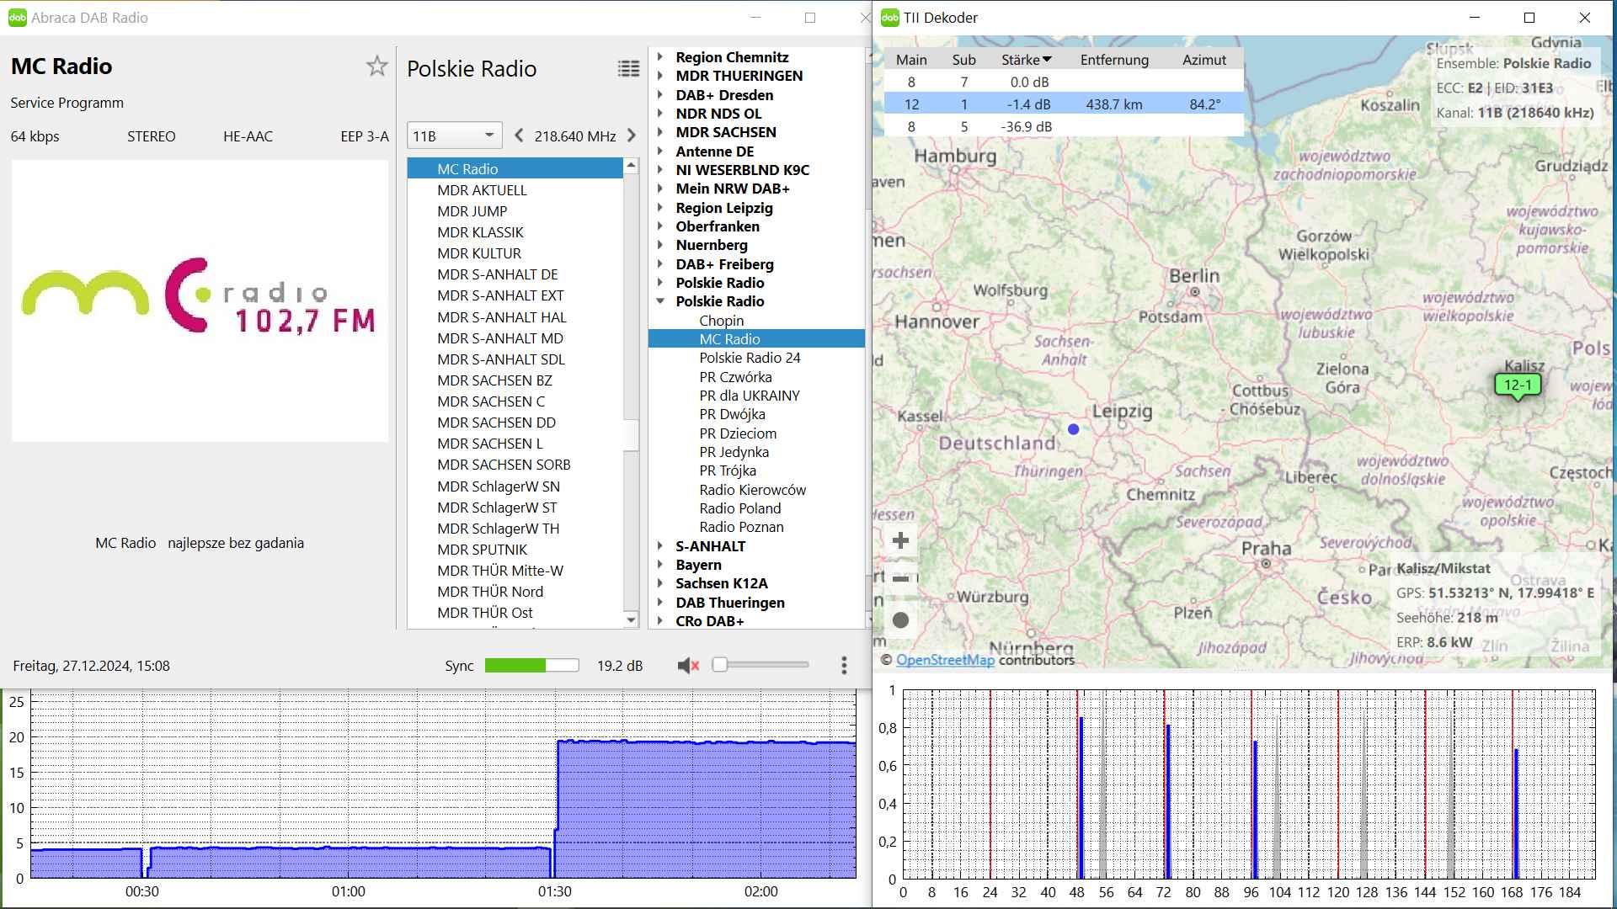Tune to next channel arrow
This screenshot has width=1617, height=909.
click(632, 136)
